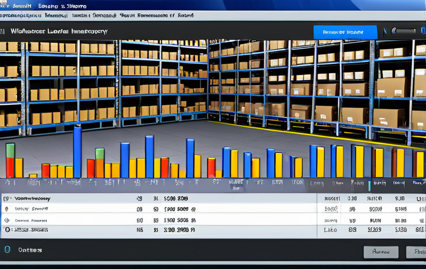Click the tallest blue bar in the chart

77,151
